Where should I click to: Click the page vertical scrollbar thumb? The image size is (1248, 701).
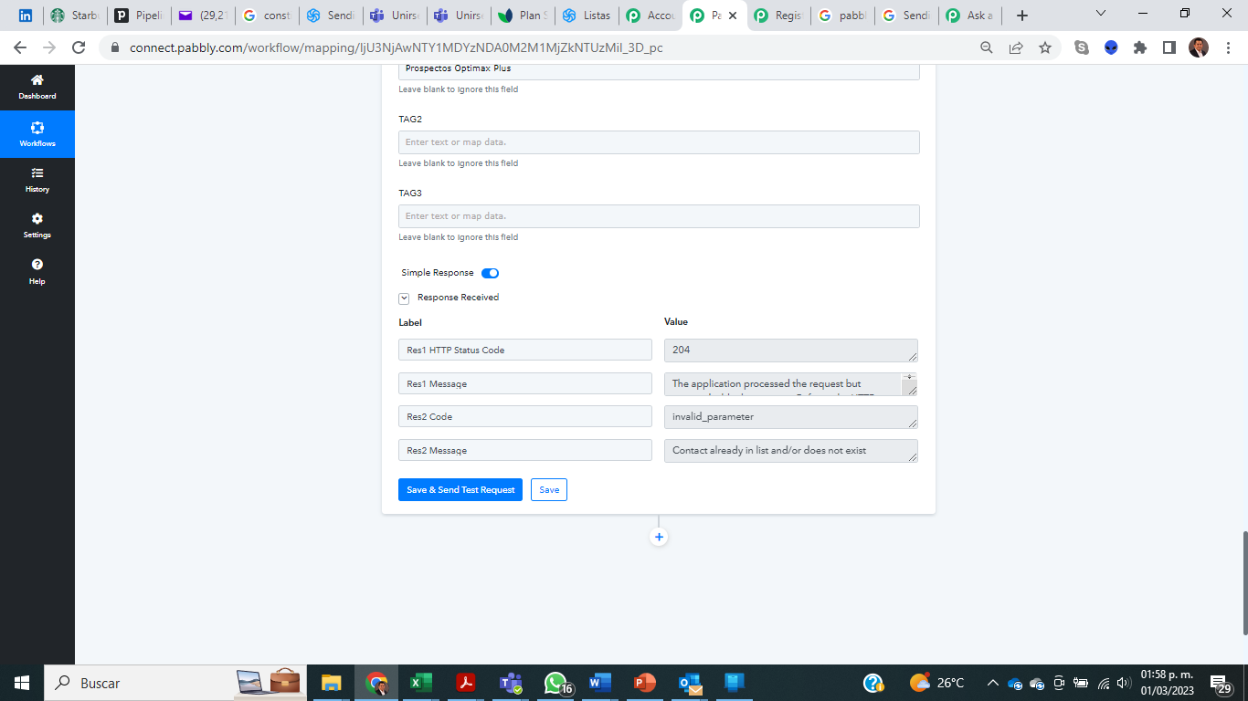(x=1243, y=582)
